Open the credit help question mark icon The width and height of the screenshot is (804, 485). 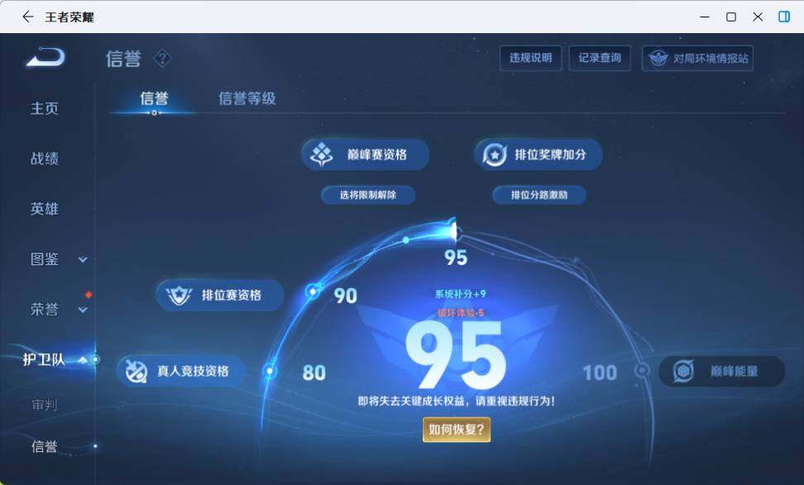[x=163, y=58]
